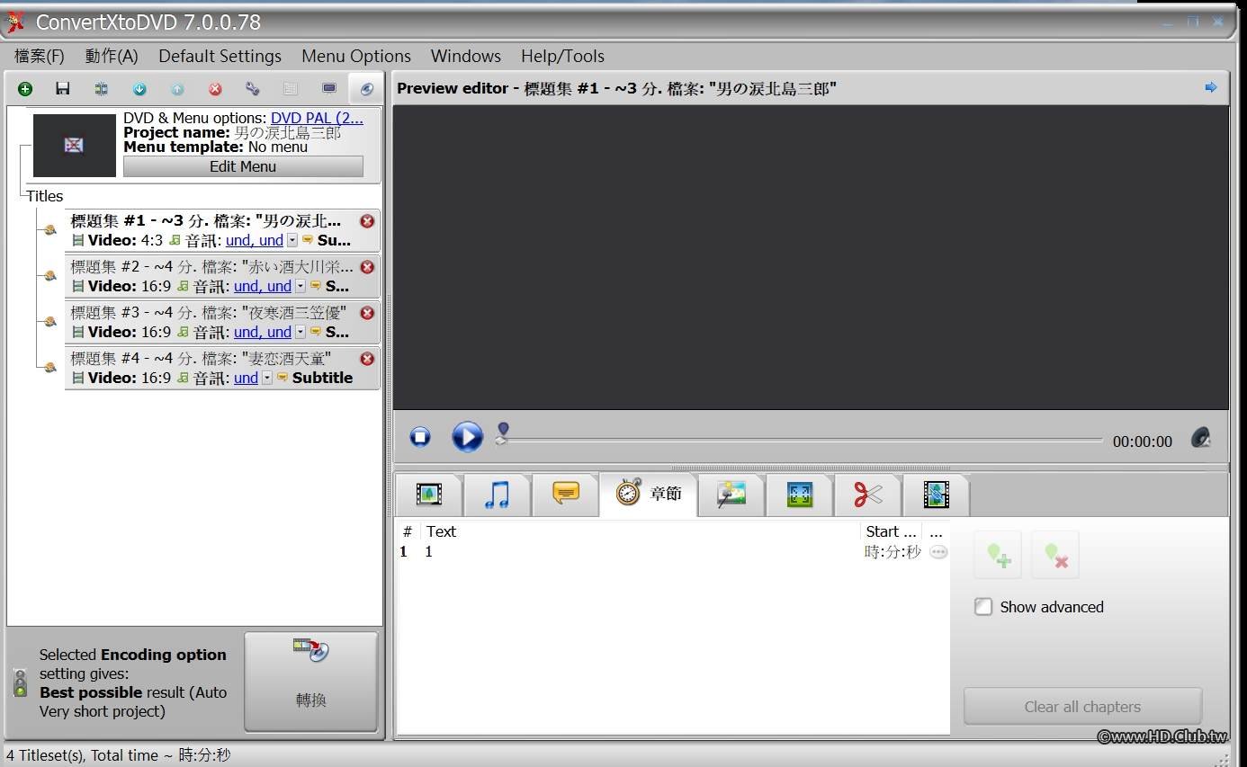1247x767 pixels.
Task: Click the wrench settings icon in toolbar
Action: coord(253,89)
